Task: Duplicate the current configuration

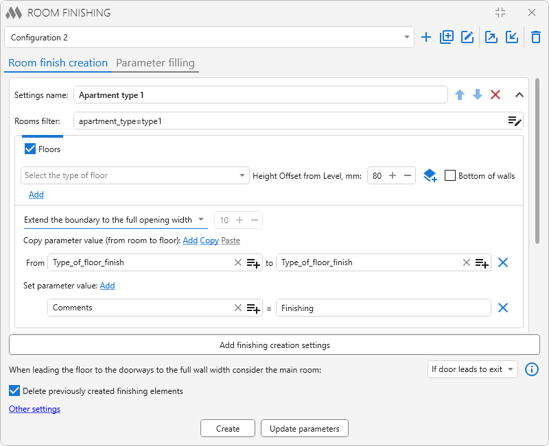Action: point(447,37)
